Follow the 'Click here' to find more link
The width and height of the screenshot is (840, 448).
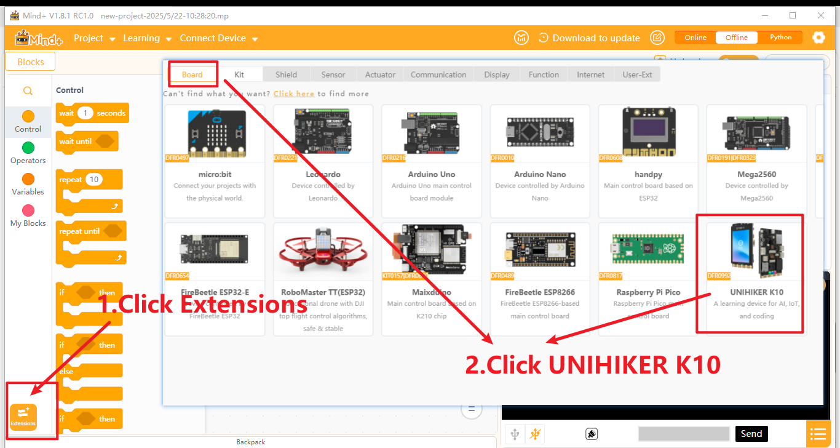pos(294,94)
